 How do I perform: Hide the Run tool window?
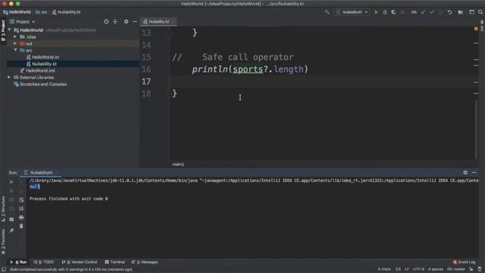[474, 172]
